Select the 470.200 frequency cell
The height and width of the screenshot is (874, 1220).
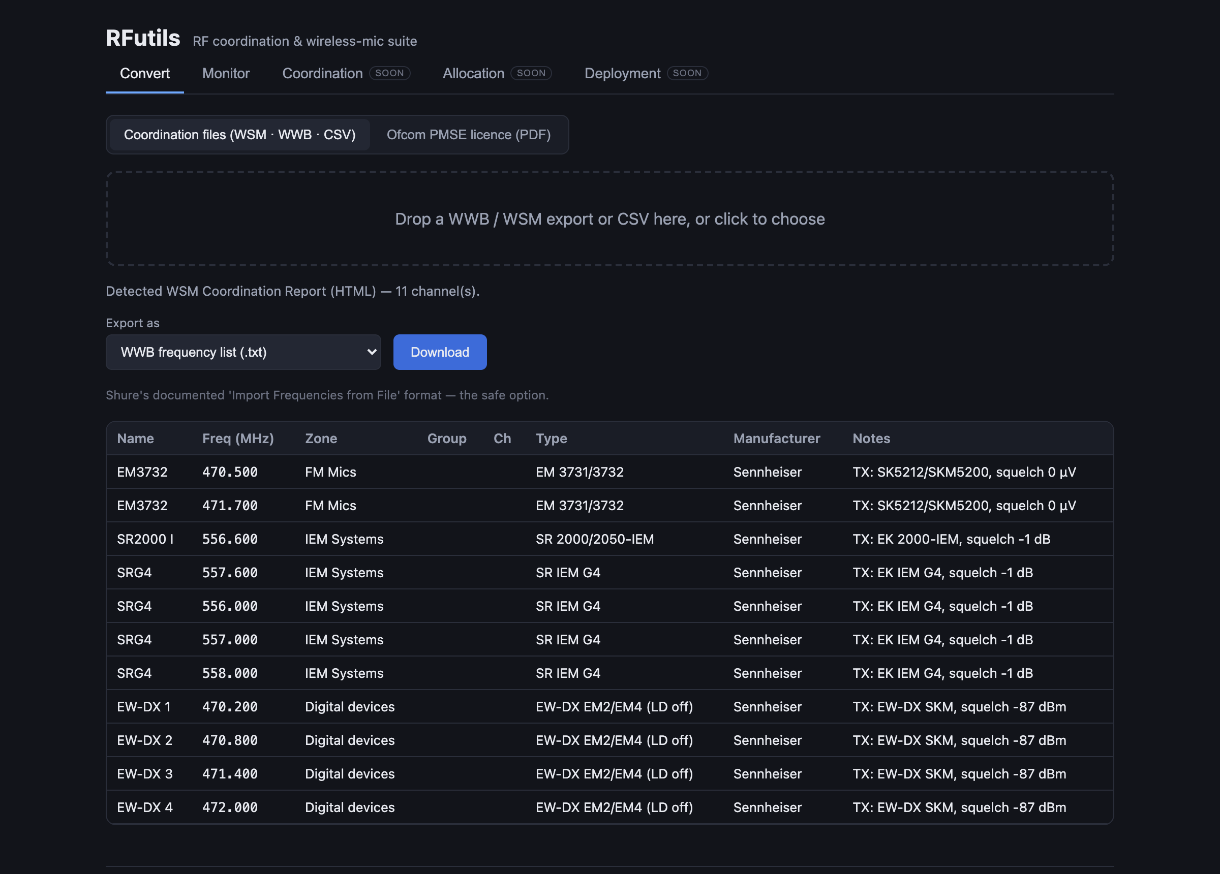click(230, 707)
